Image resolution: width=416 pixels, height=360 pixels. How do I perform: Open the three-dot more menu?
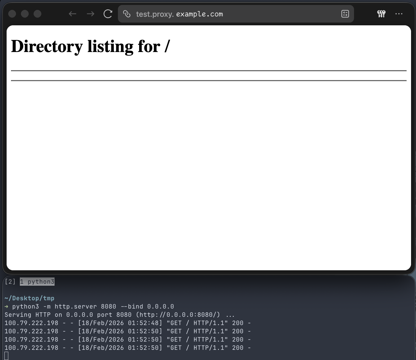pos(399,14)
